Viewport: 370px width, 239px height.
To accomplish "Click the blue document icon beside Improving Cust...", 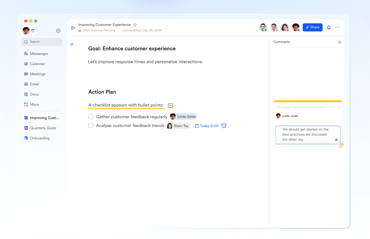I will pos(26,118).
